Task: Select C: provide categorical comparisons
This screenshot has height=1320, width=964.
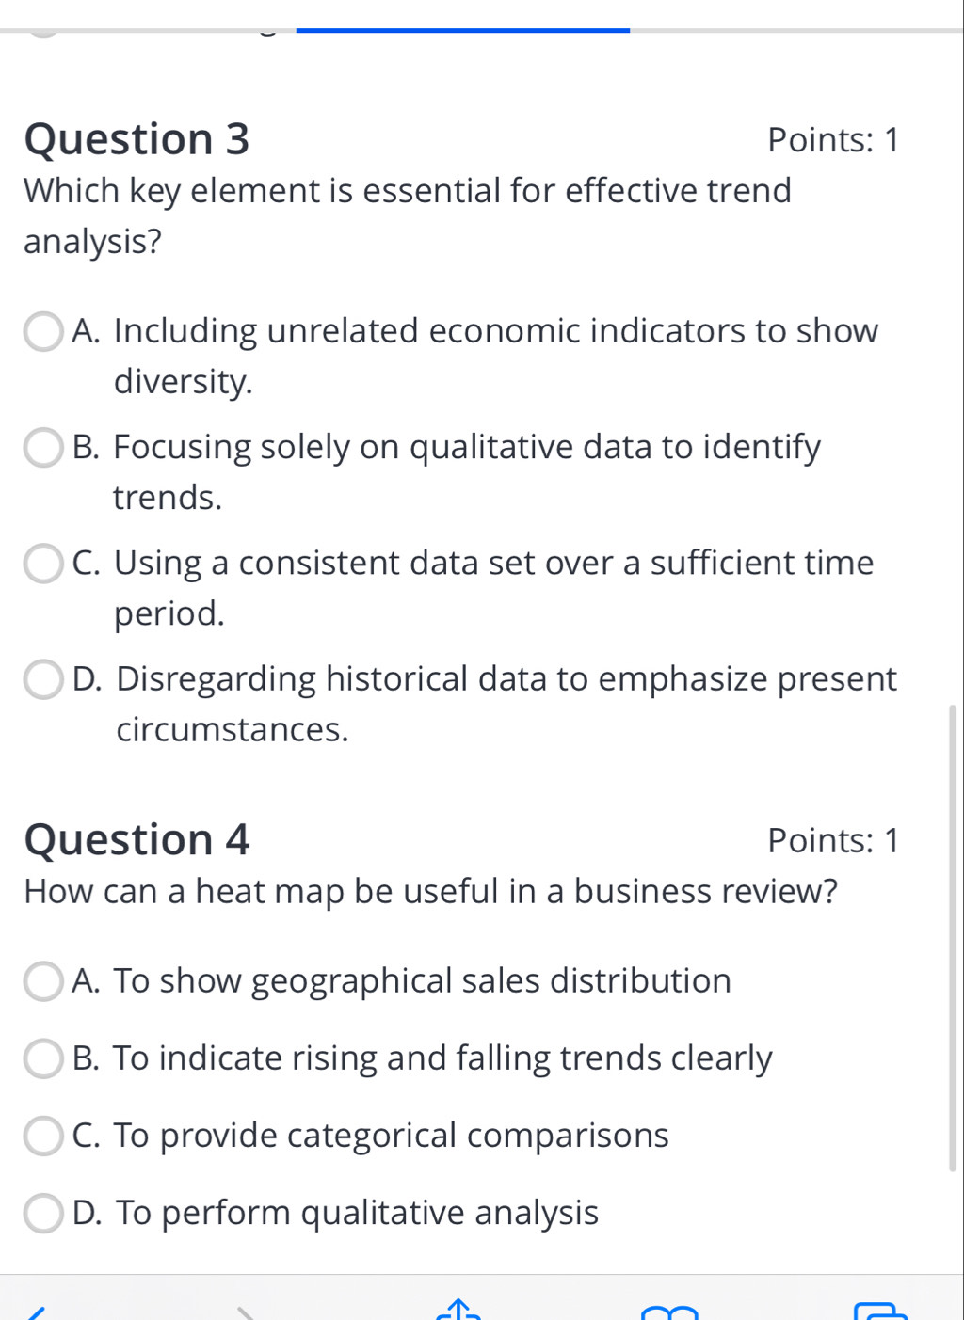Action: click(42, 1136)
